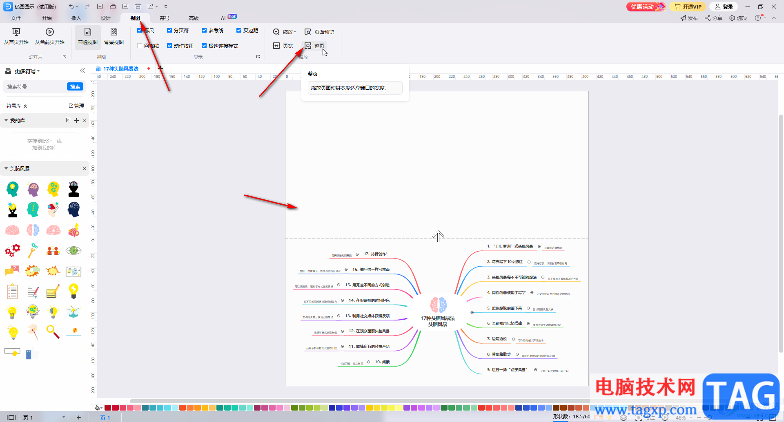Open the 文件 menu
This screenshot has width=784, height=422.
pyautogui.click(x=16, y=18)
